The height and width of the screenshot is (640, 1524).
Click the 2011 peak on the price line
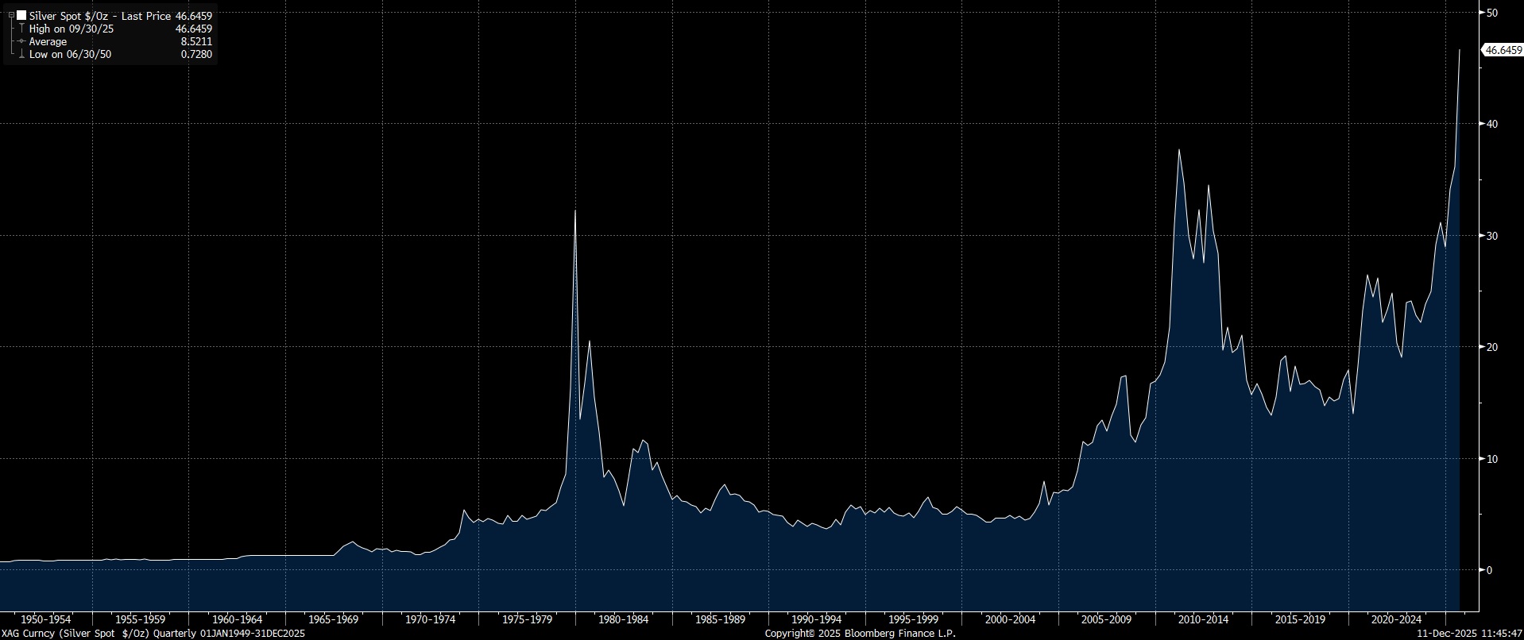click(x=1178, y=150)
